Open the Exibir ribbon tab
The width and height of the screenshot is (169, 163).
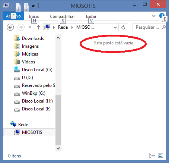pyautogui.click(x=91, y=16)
